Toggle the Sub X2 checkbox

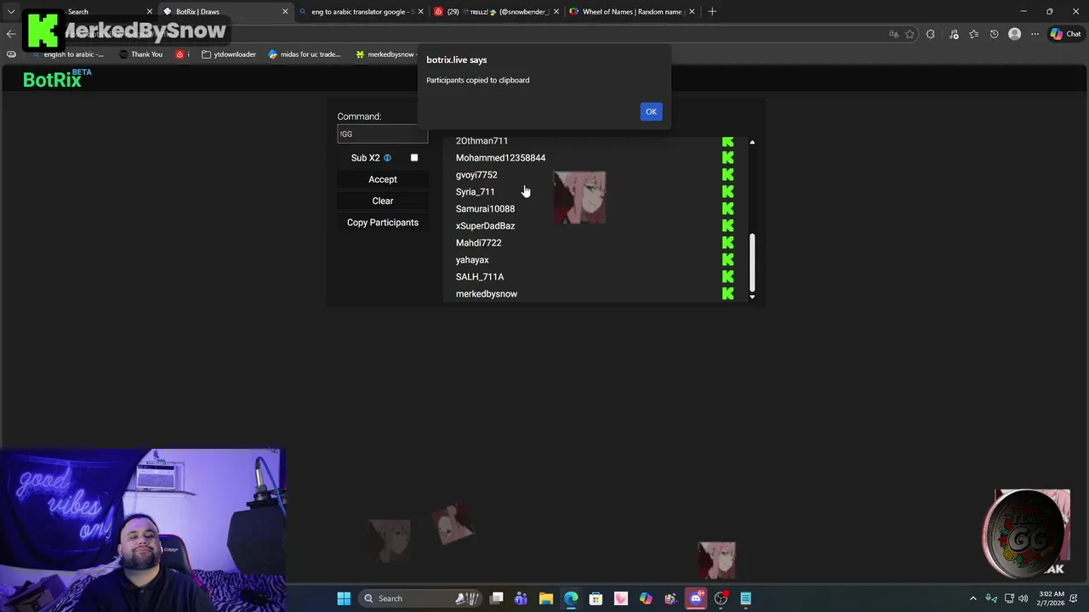(414, 157)
